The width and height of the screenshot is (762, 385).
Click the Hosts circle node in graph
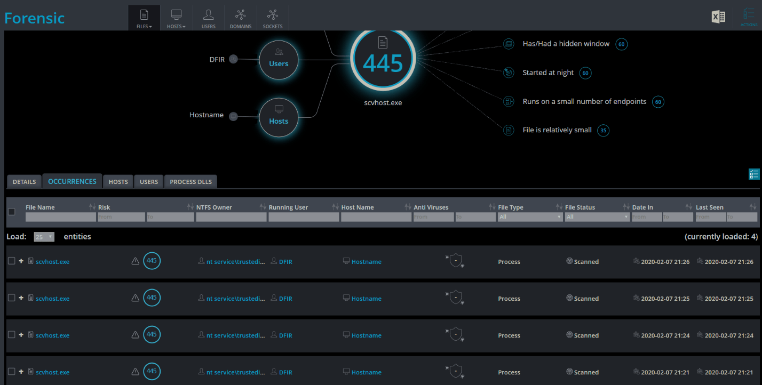click(279, 117)
